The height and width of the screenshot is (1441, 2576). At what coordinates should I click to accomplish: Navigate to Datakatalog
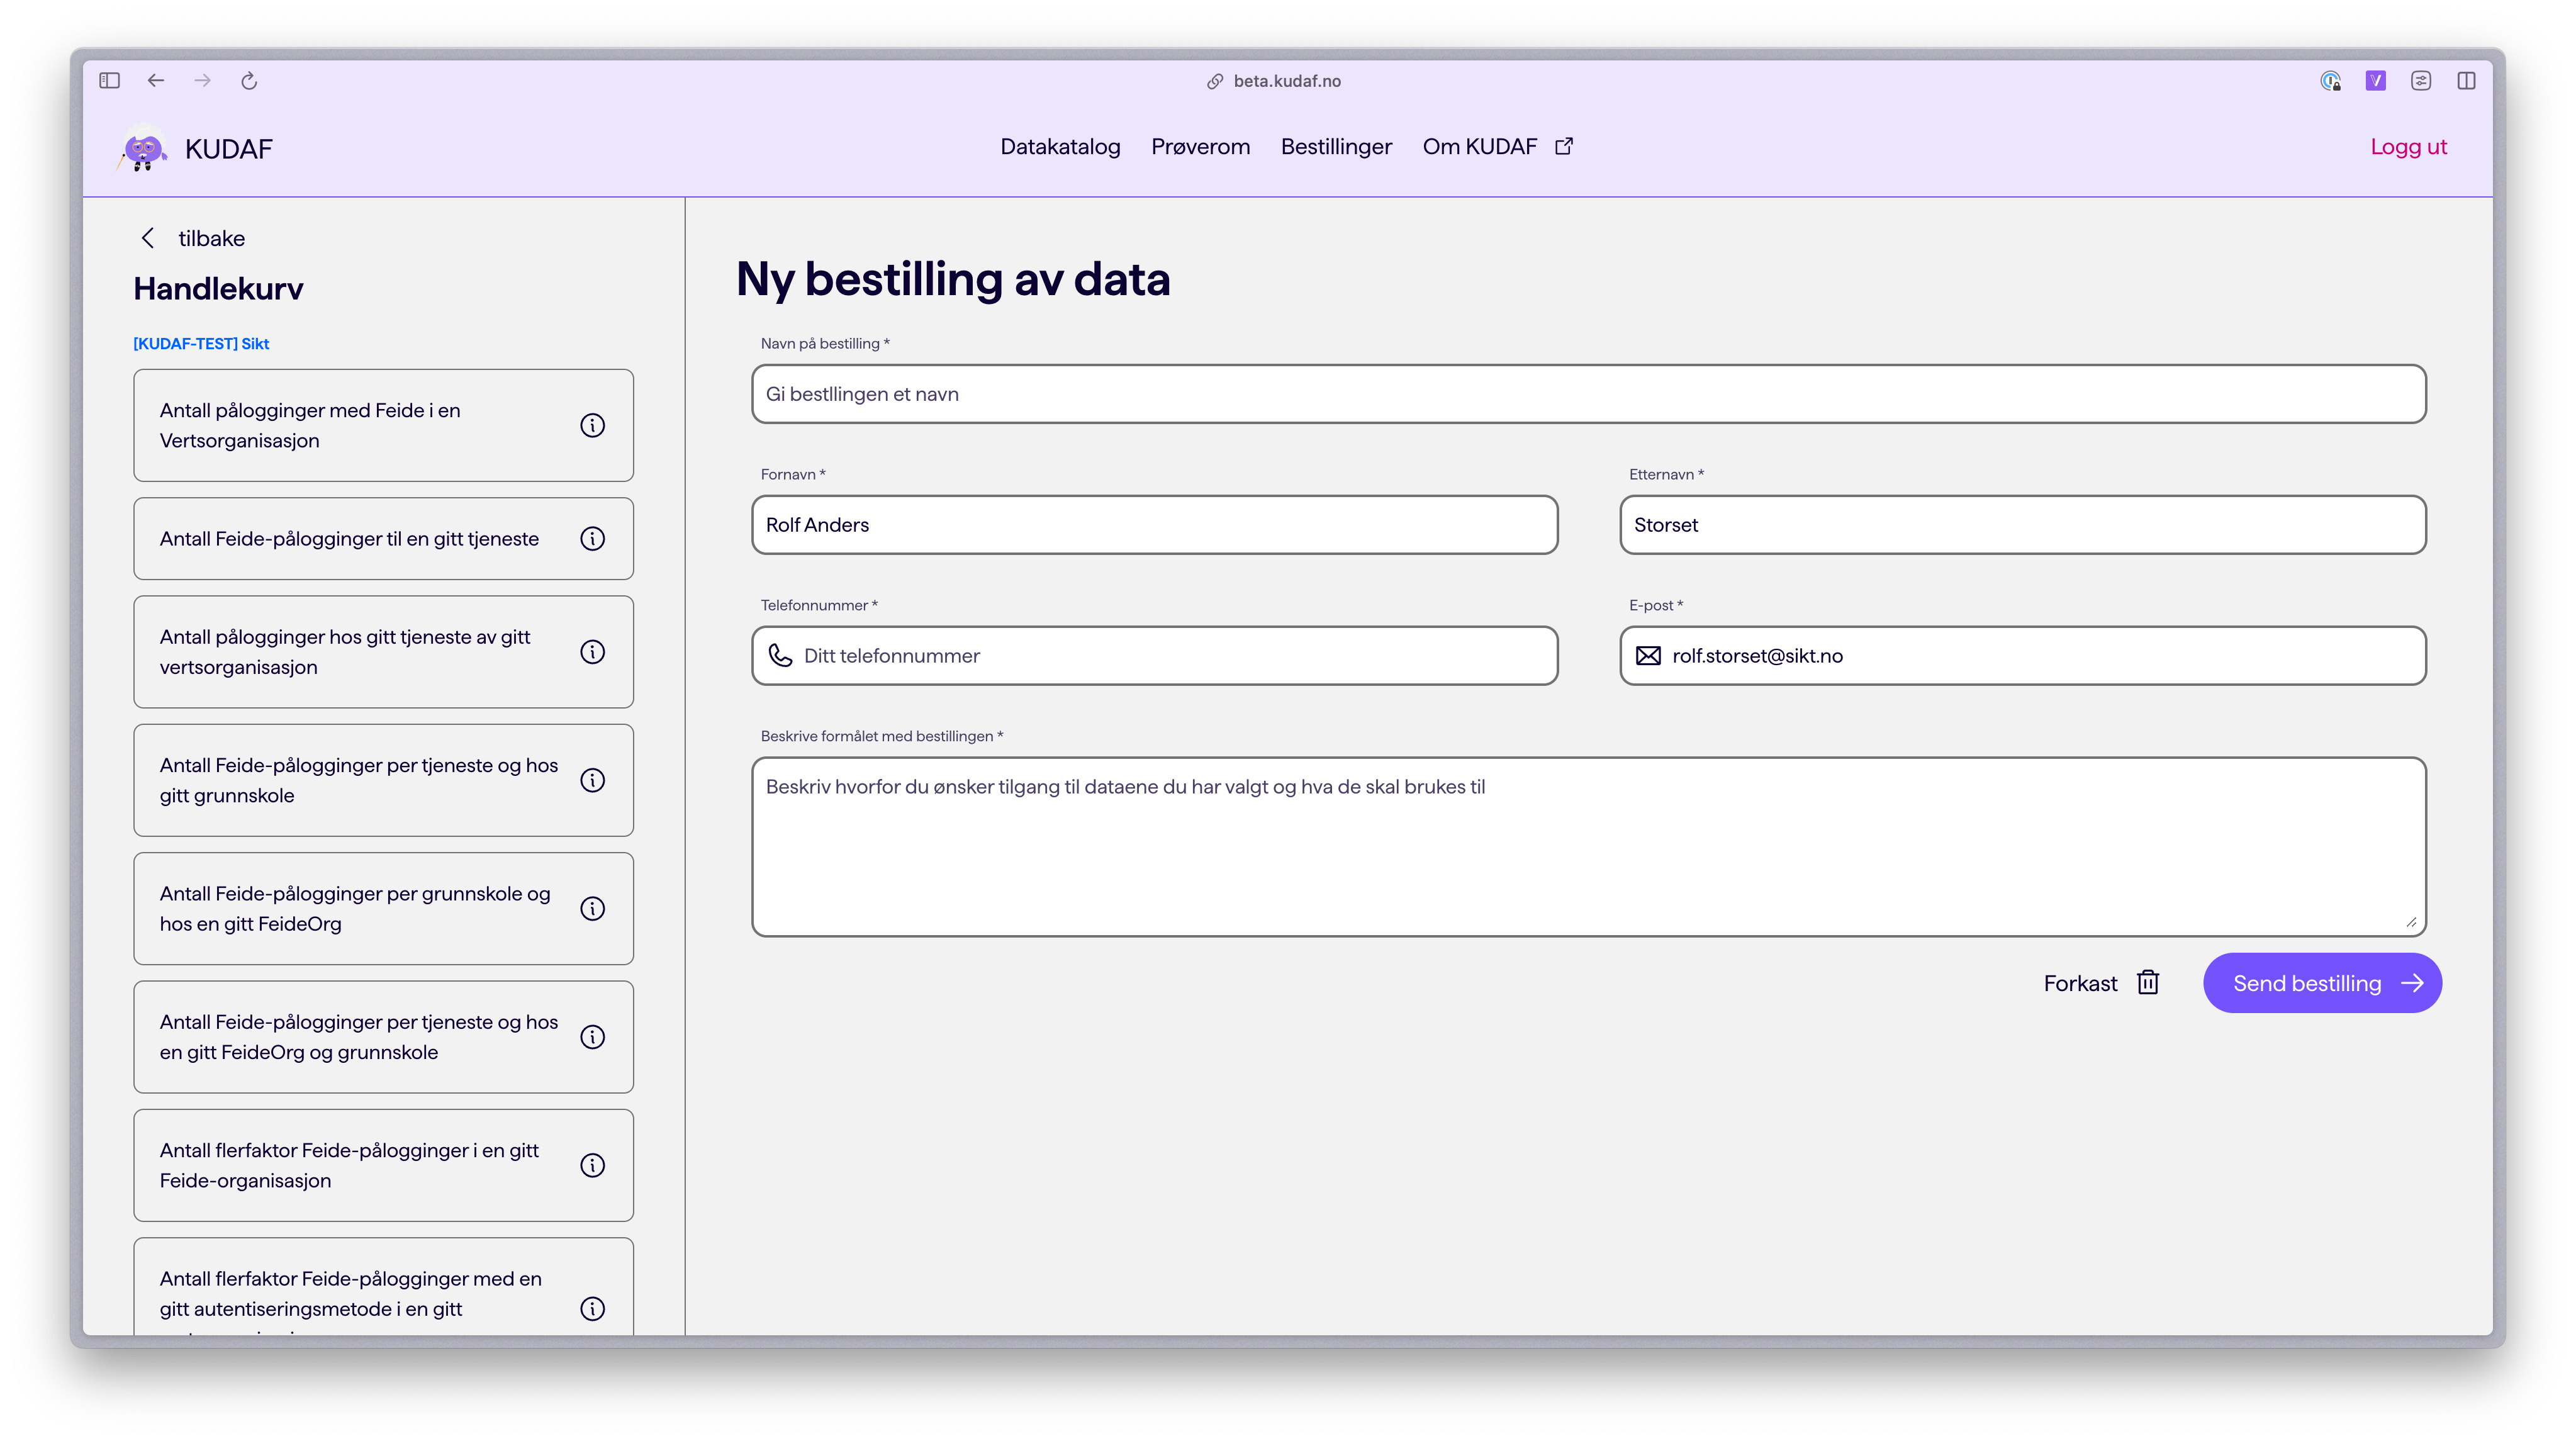1060,147
